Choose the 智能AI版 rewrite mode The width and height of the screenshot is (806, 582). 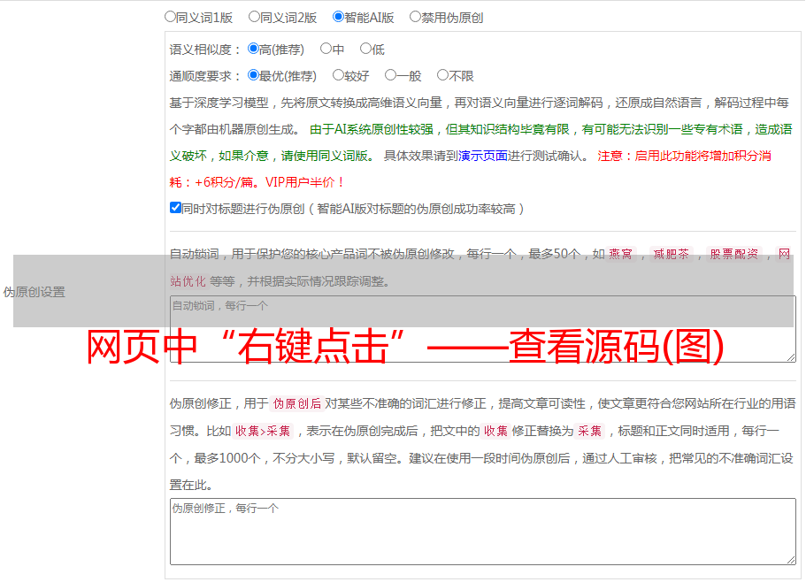338,17
